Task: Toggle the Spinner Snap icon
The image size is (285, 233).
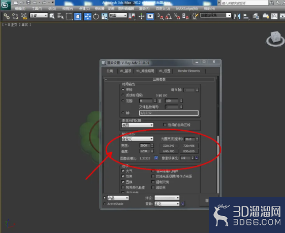Action: (x=185, y=17)
